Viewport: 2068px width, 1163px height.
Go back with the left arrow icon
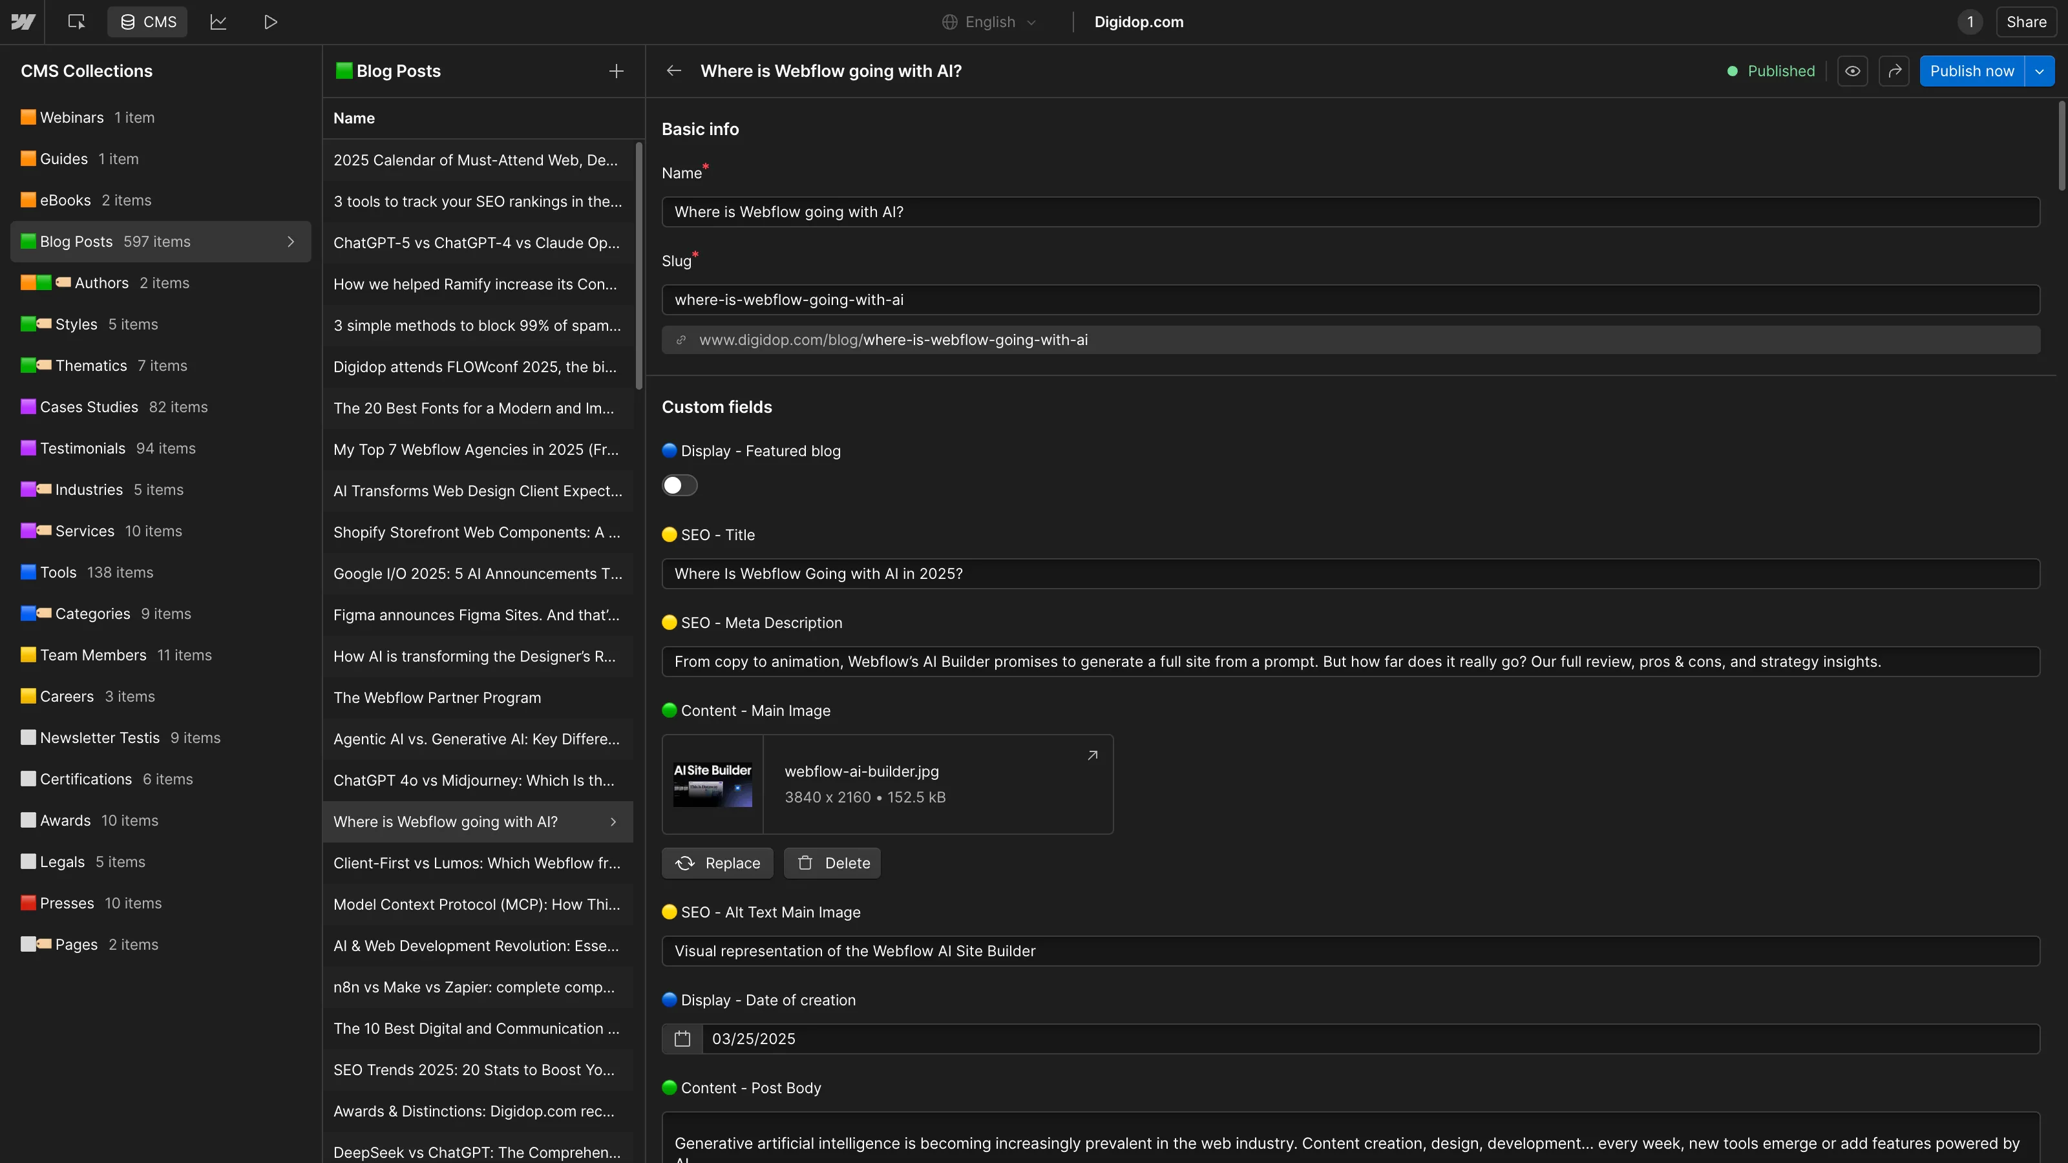[x=673, y=70]
